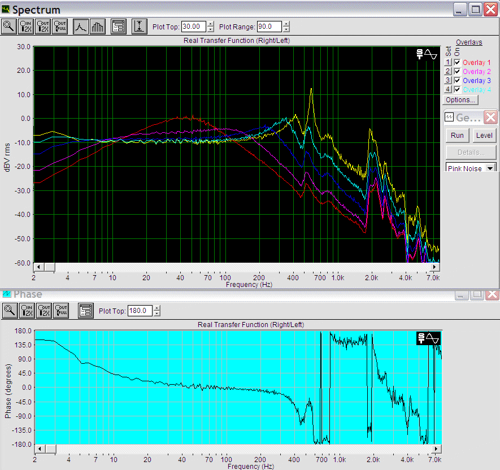Click the 'dBV rms' axis label
500x470 pixels.
7,157
